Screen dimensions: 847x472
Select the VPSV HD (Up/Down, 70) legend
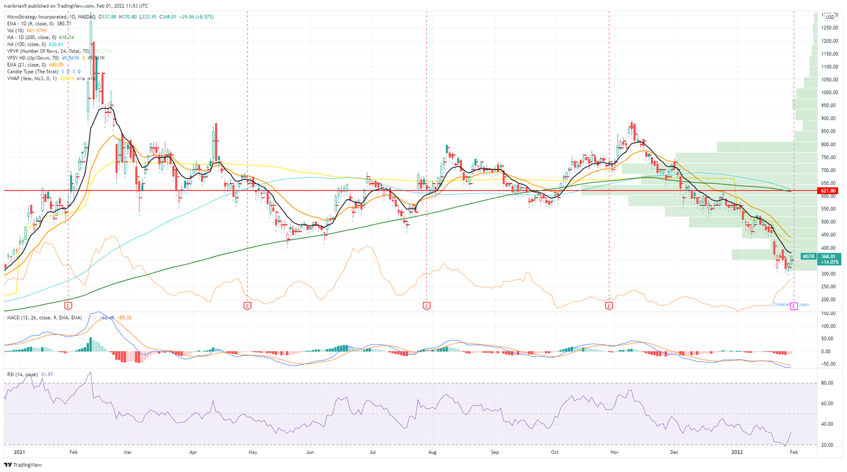pos(33,58)
